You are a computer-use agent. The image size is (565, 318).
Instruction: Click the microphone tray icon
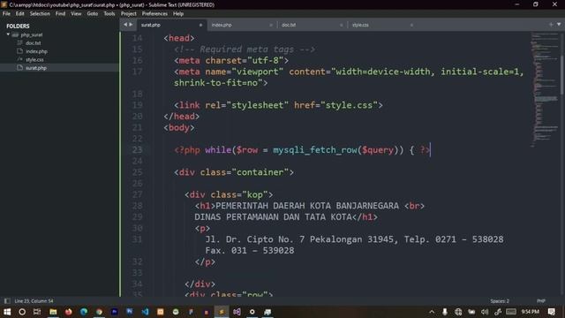click(x=445, y=312)
